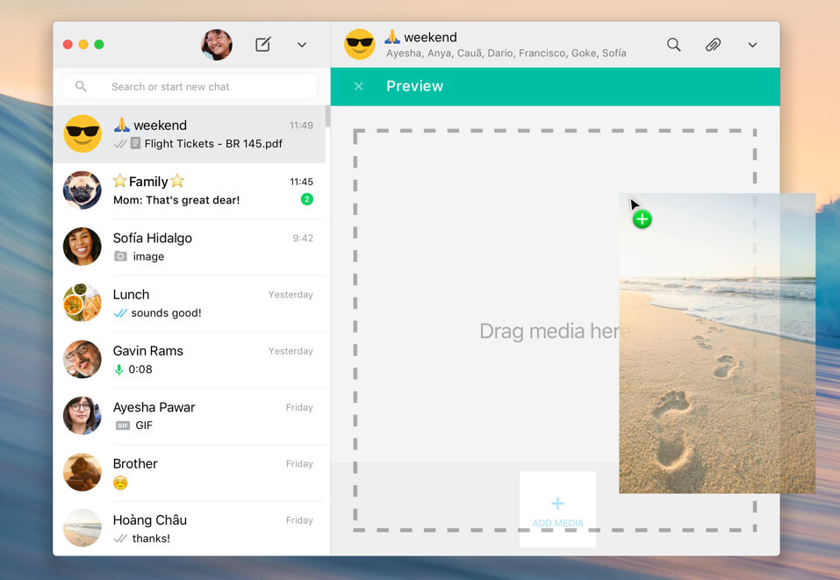
Task: Close the Preview panel with the X
Action: coord(358,86)
